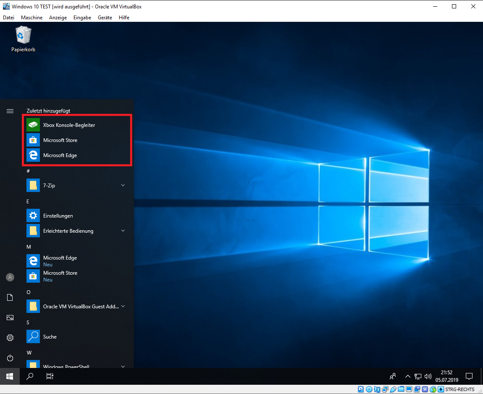Open the Eingabe menu
The image size is (483, 394).
point(82,18)
